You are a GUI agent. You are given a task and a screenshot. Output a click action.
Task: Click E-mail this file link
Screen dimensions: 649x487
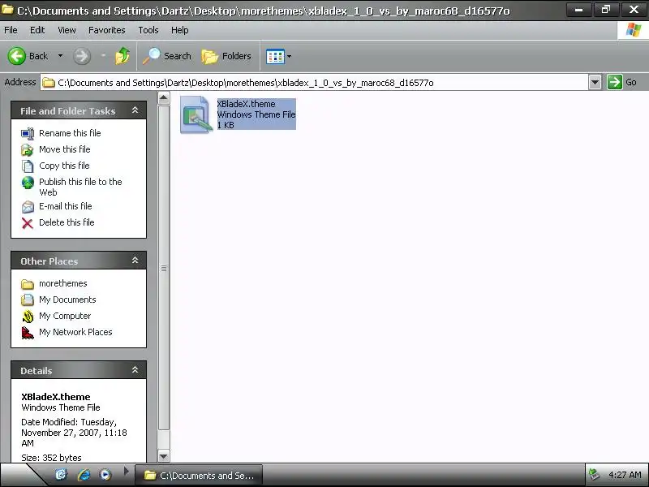(x=66, y=206)
